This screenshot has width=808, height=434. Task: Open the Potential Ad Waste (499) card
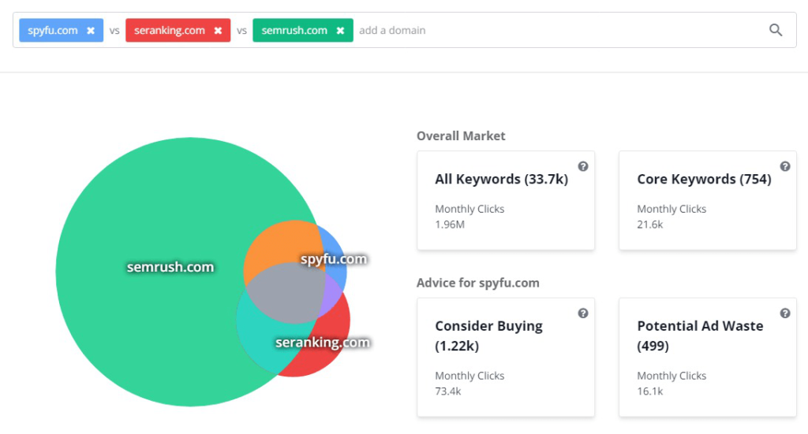(708, 358)
